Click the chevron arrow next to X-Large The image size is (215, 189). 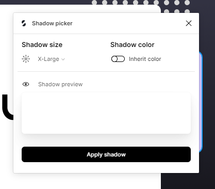click(63, 59)
